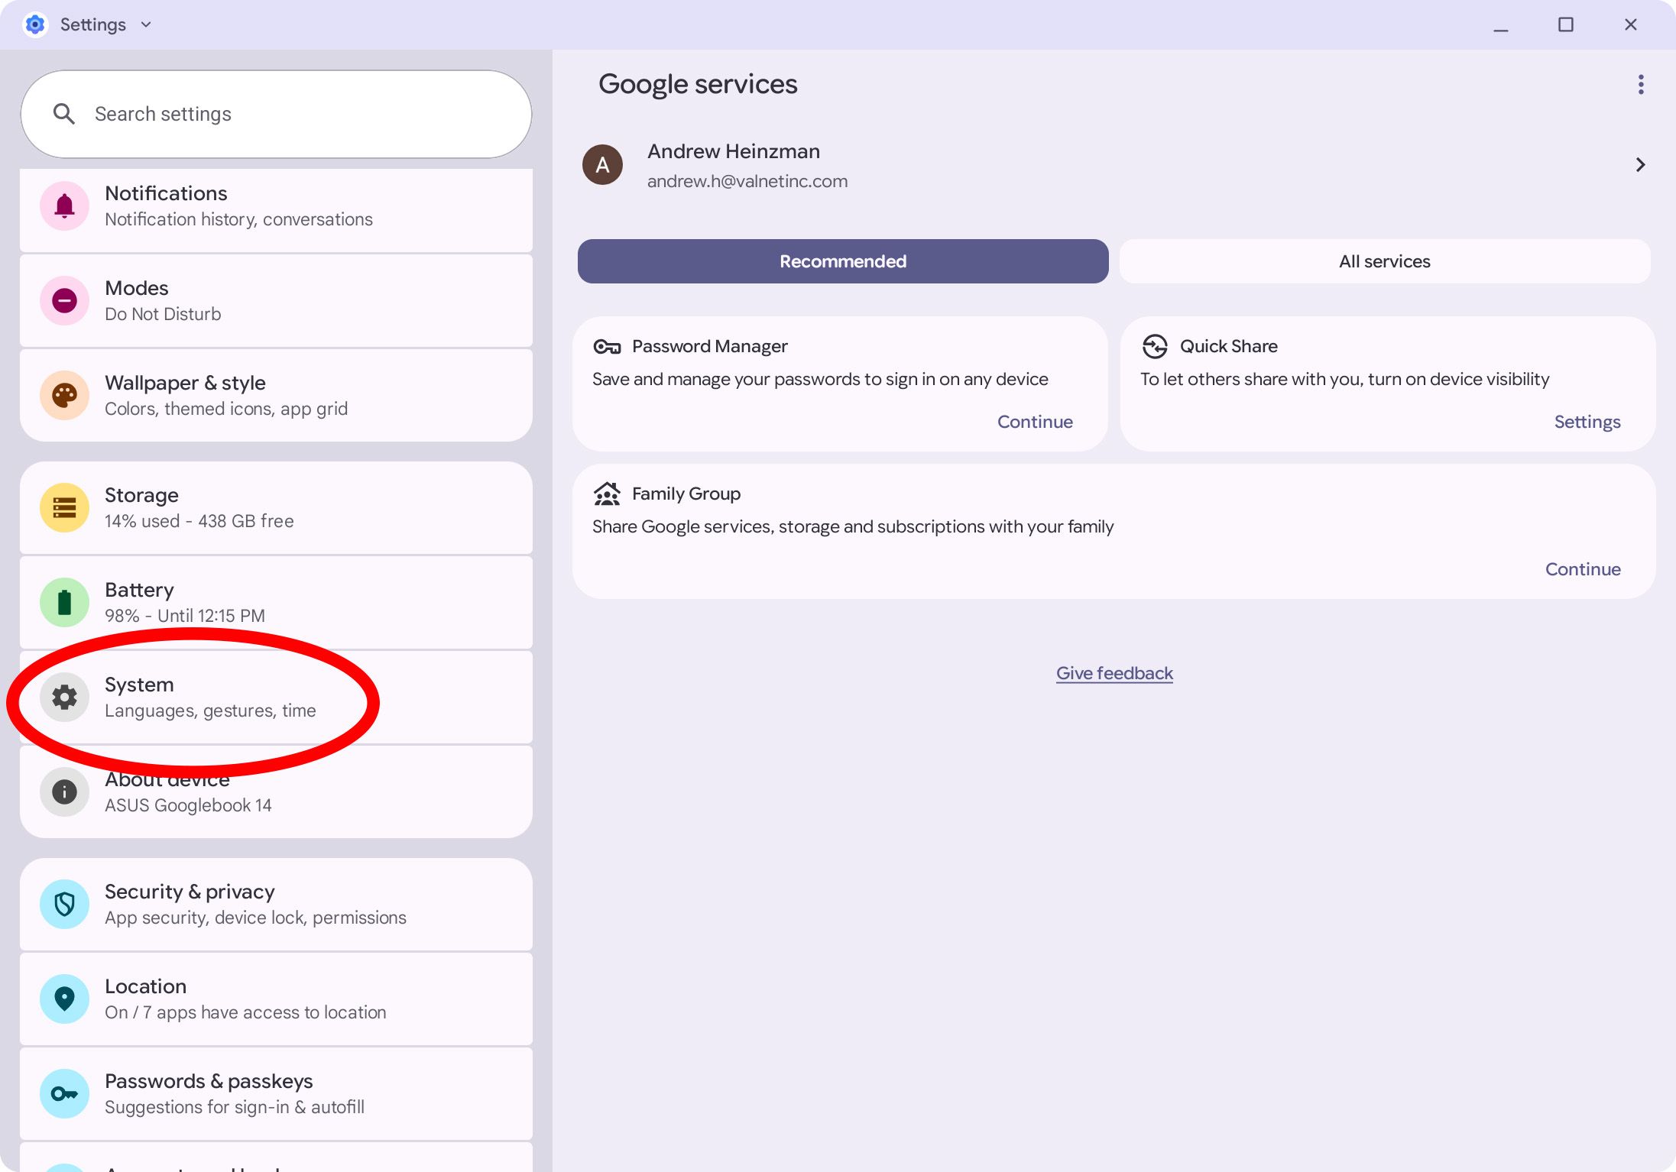Click the Password Manager key icon
Viewport: 1676px width, 1172px height.
tap(607, 347)
